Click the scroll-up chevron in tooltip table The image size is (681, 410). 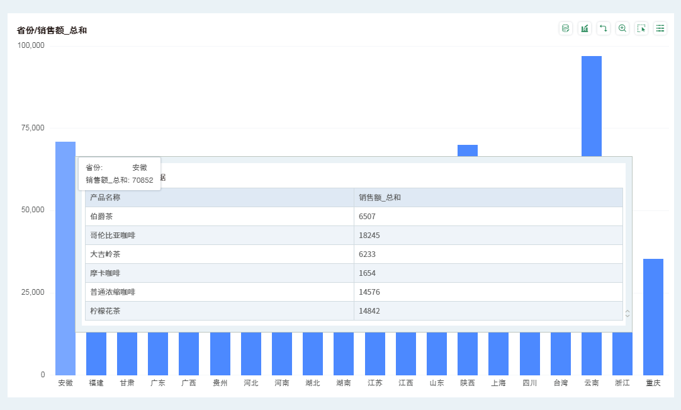(627, 311)
